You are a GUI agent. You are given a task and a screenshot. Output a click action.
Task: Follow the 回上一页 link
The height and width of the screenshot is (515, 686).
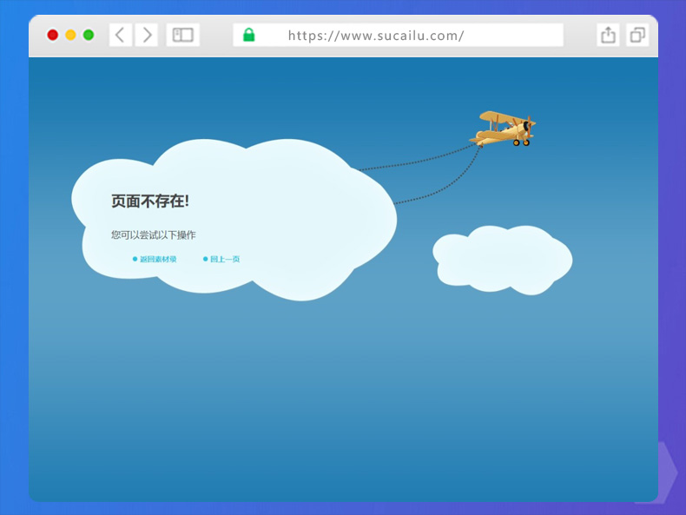click(225, 259)
